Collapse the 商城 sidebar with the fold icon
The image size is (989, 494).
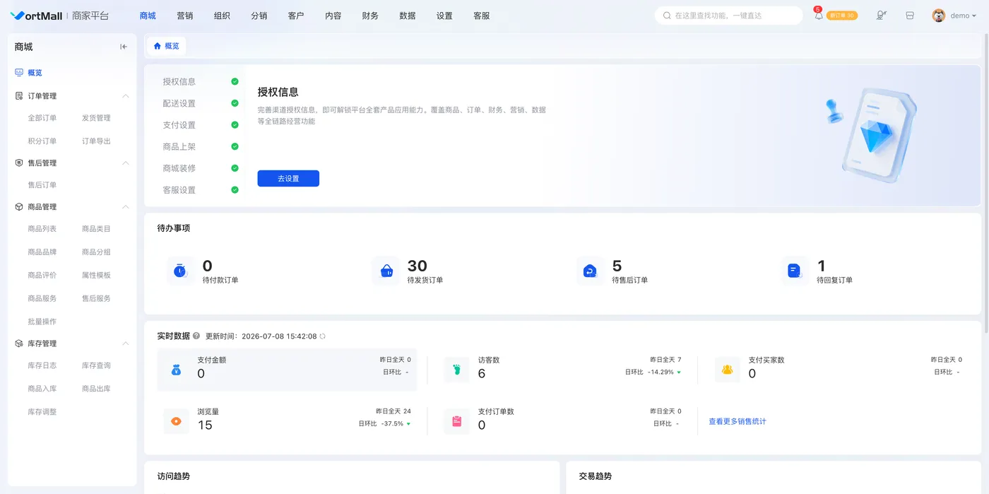point(124,47)
